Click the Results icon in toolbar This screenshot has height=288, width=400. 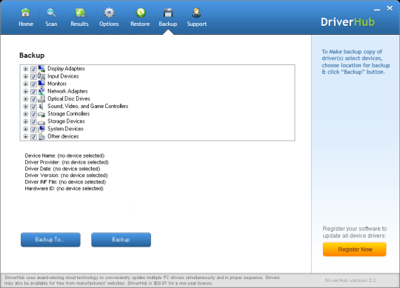80,13
